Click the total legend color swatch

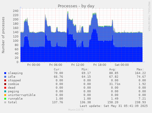coord(5,102)
